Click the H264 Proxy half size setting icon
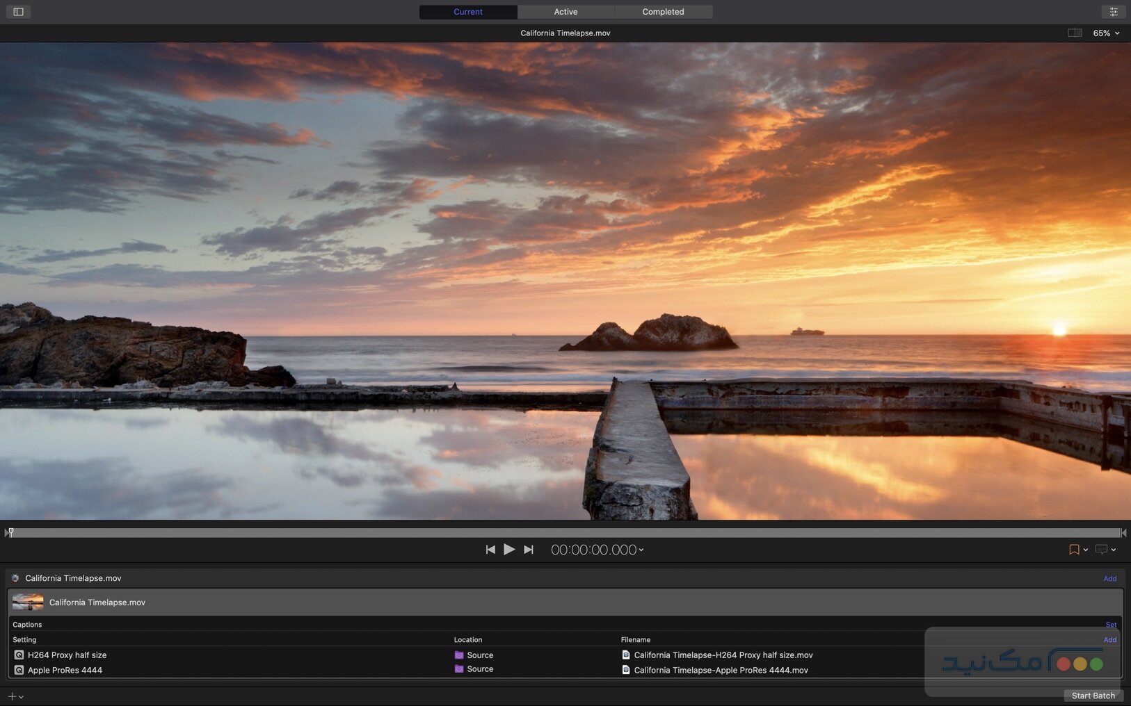This screenshot has height=706, width=1131. point(19,655)
